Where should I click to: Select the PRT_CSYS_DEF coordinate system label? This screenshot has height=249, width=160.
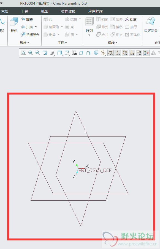coord(95,171)
